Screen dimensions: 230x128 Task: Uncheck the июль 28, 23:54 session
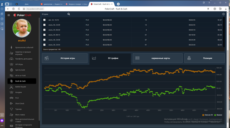point(44,45)
